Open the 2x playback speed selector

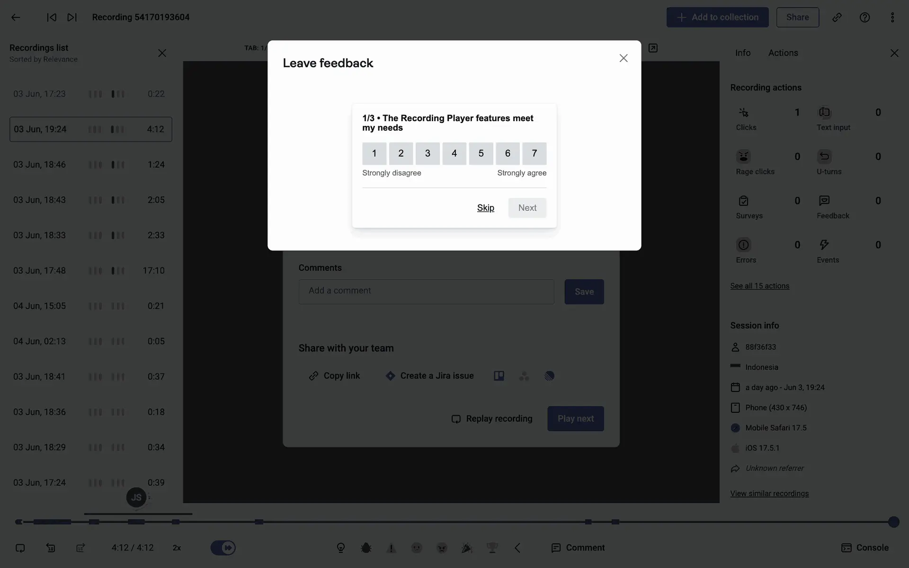pos(177,548)
